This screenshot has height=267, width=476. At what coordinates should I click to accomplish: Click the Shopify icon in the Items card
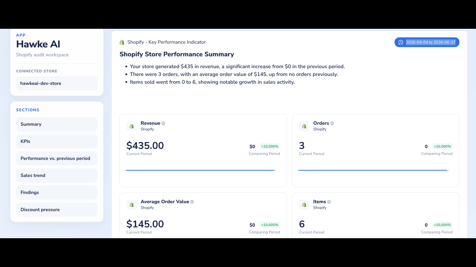pyautogui.click(x=304, y=205)
